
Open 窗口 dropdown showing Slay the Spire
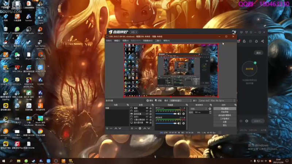(x=217, y=101)
